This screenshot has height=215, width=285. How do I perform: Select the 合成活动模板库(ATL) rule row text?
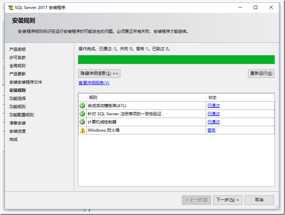(107, 106)
